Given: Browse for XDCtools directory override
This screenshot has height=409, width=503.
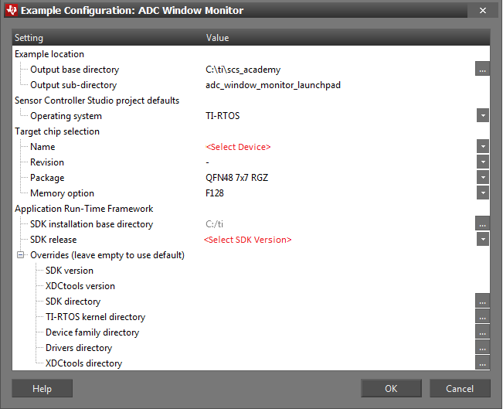Looking at the screenshot, I should coord(482,363).
